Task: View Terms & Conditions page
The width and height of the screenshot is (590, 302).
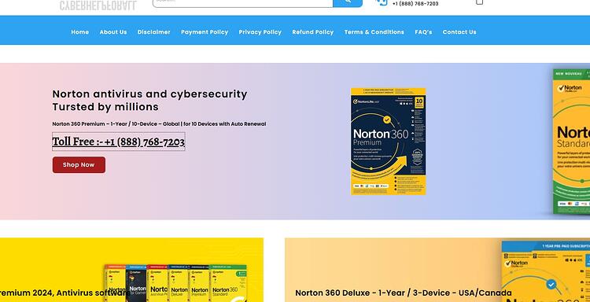Action: (374, 32)
